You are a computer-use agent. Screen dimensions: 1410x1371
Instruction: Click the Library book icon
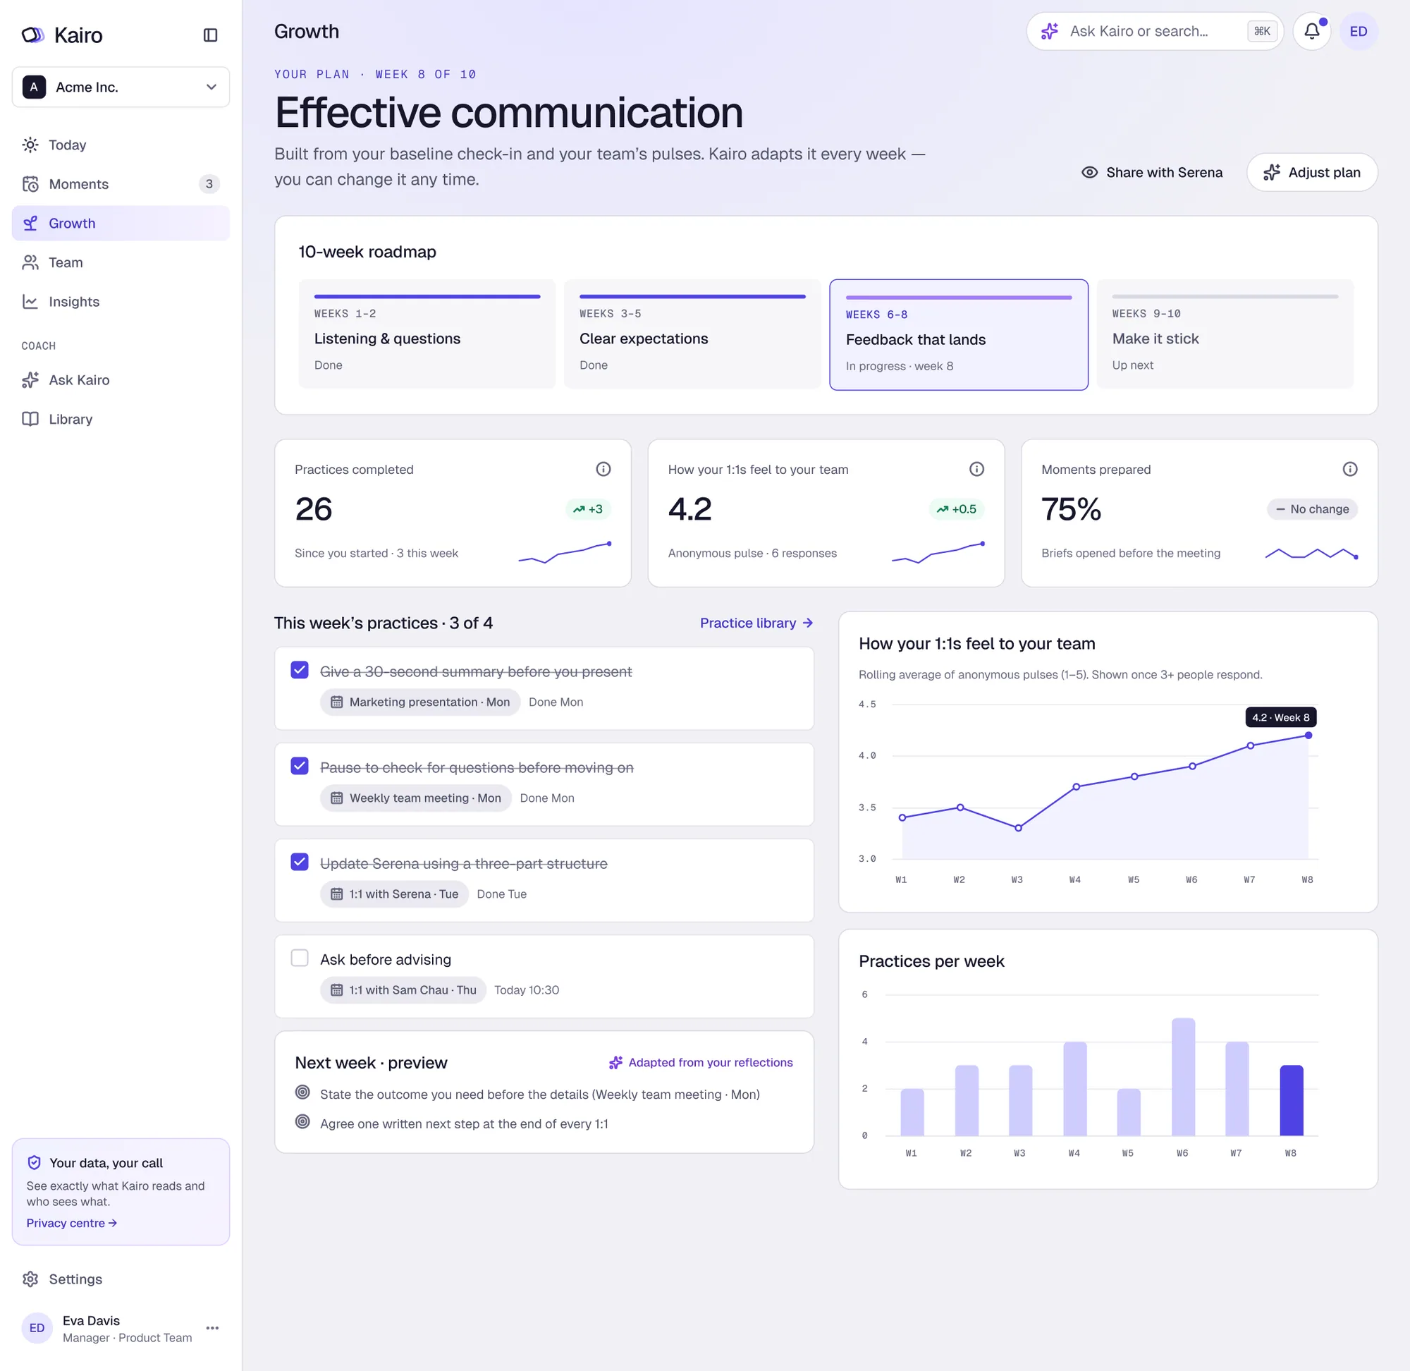click(30, 419)
